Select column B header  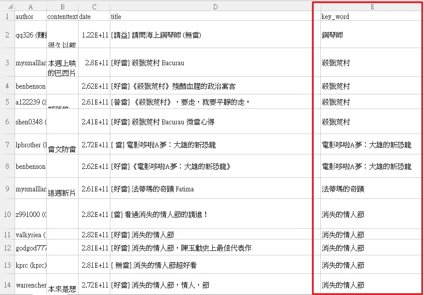coord(63,7)
